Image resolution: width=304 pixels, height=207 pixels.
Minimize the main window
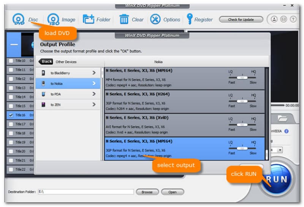pyautogui.click(x=284, y=6)
